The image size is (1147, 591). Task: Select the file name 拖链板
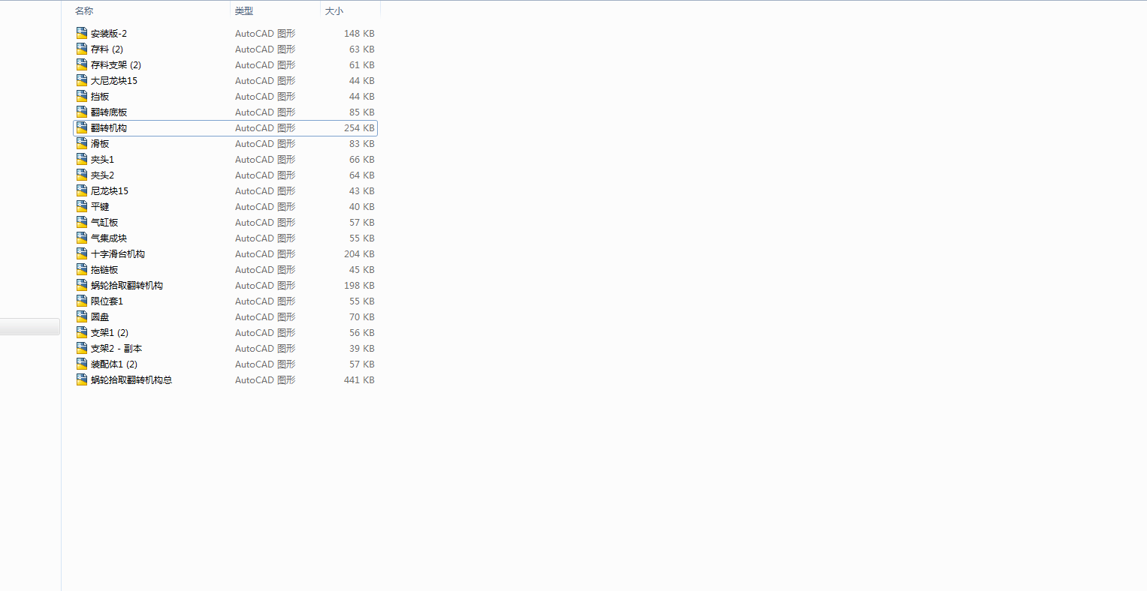point(104,270)
